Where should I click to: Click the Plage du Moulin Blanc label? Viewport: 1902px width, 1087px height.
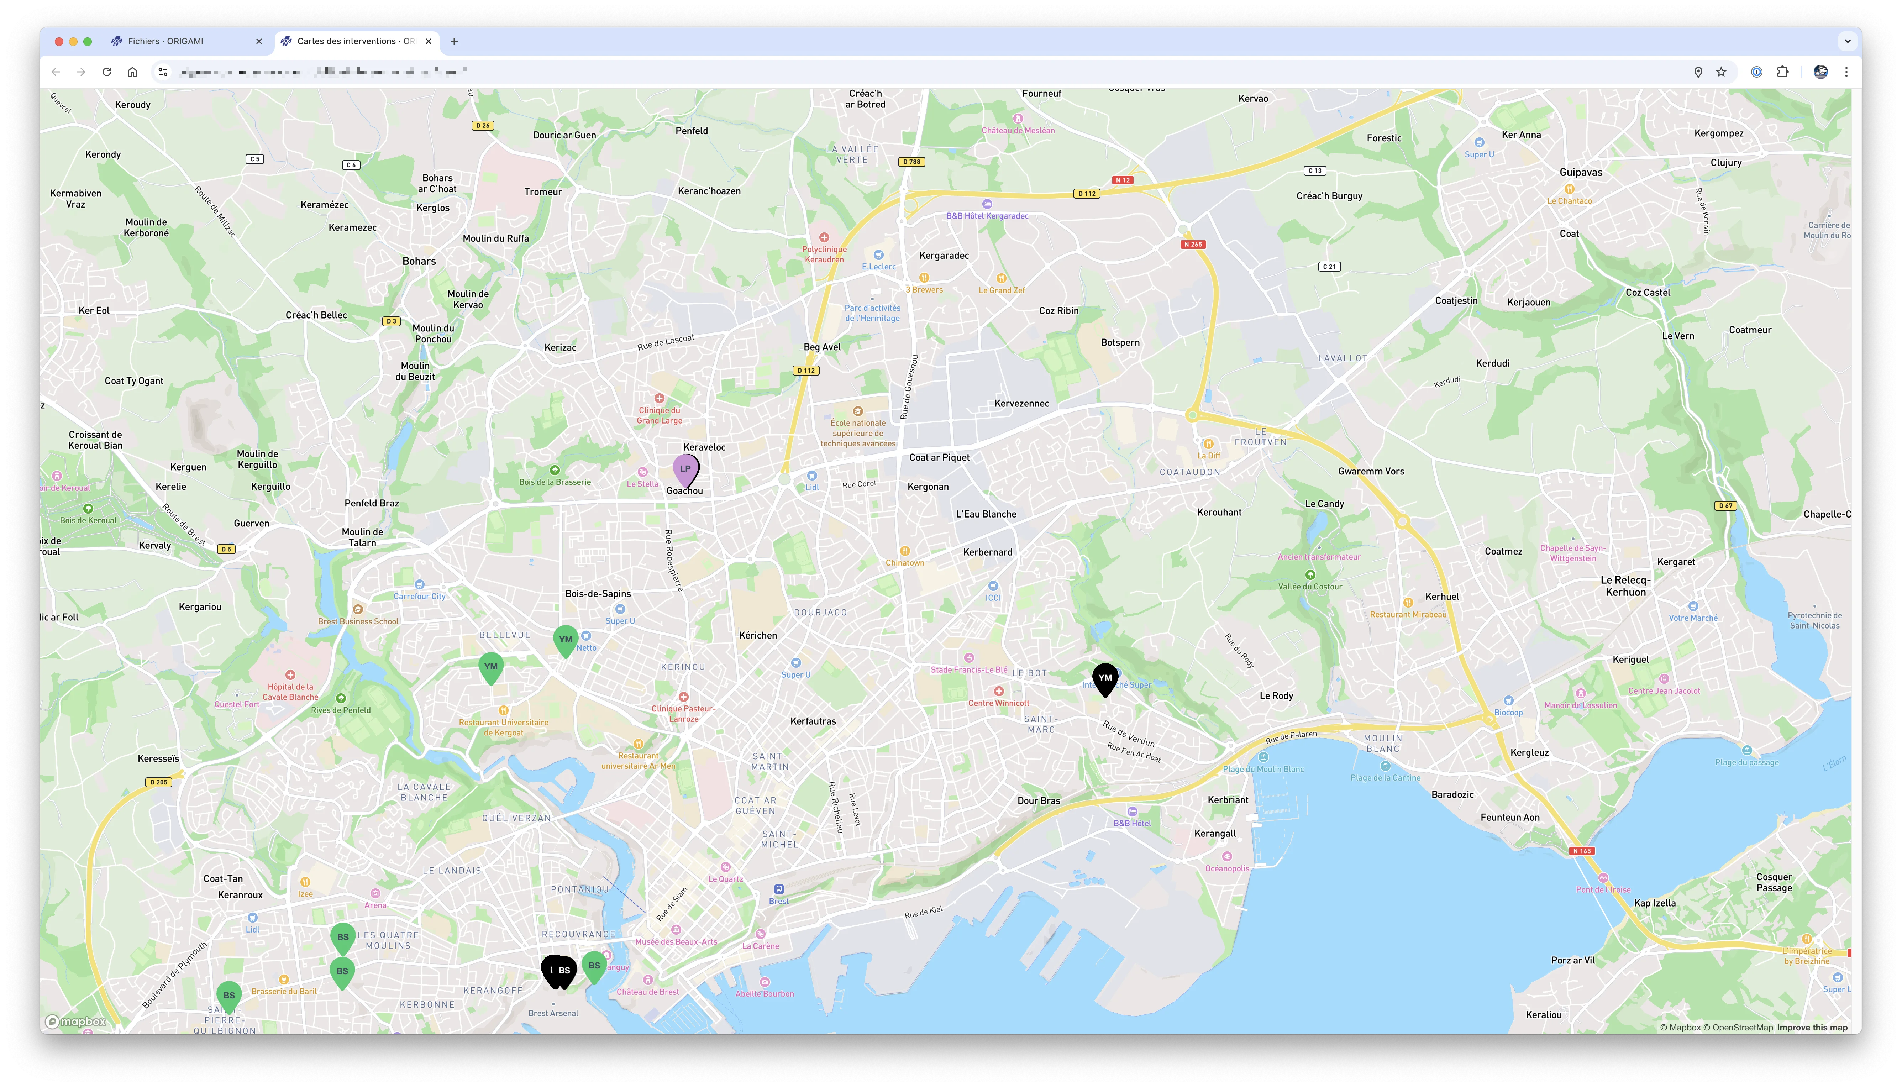[1263, 770]
